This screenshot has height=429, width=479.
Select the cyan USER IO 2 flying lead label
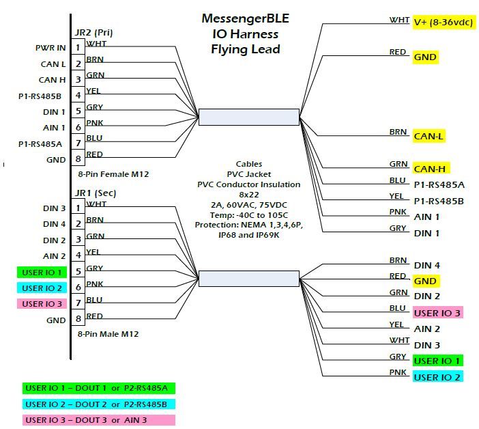[438, 376]
